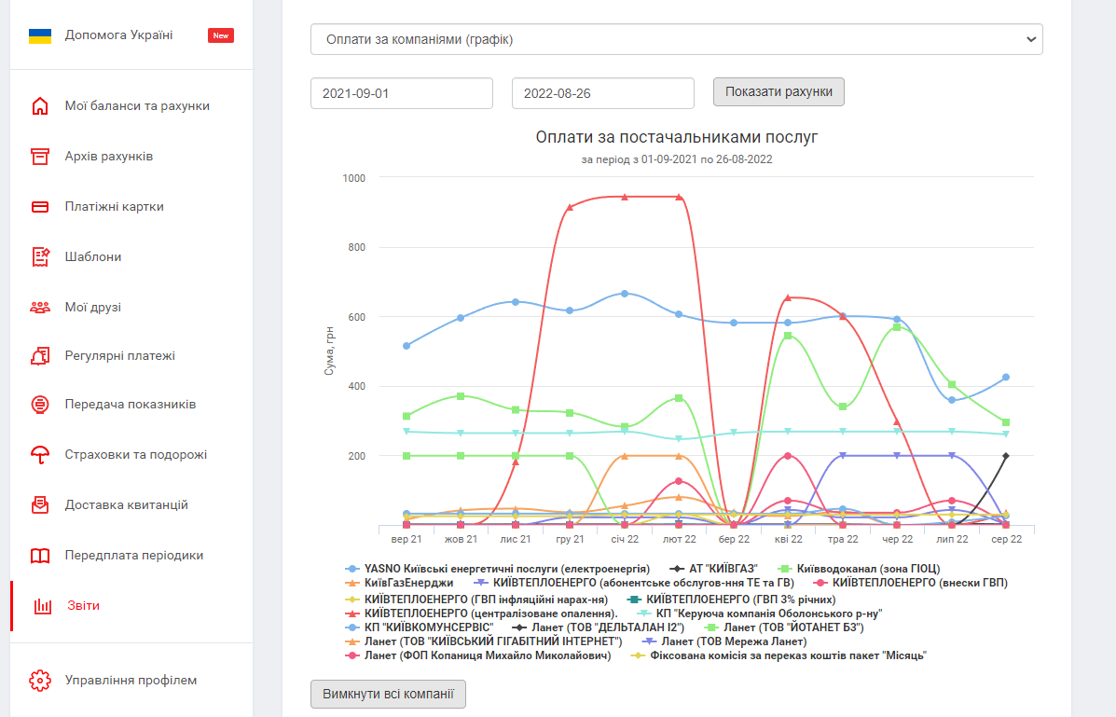Click the bar chart reports icon

click(43, 606)
